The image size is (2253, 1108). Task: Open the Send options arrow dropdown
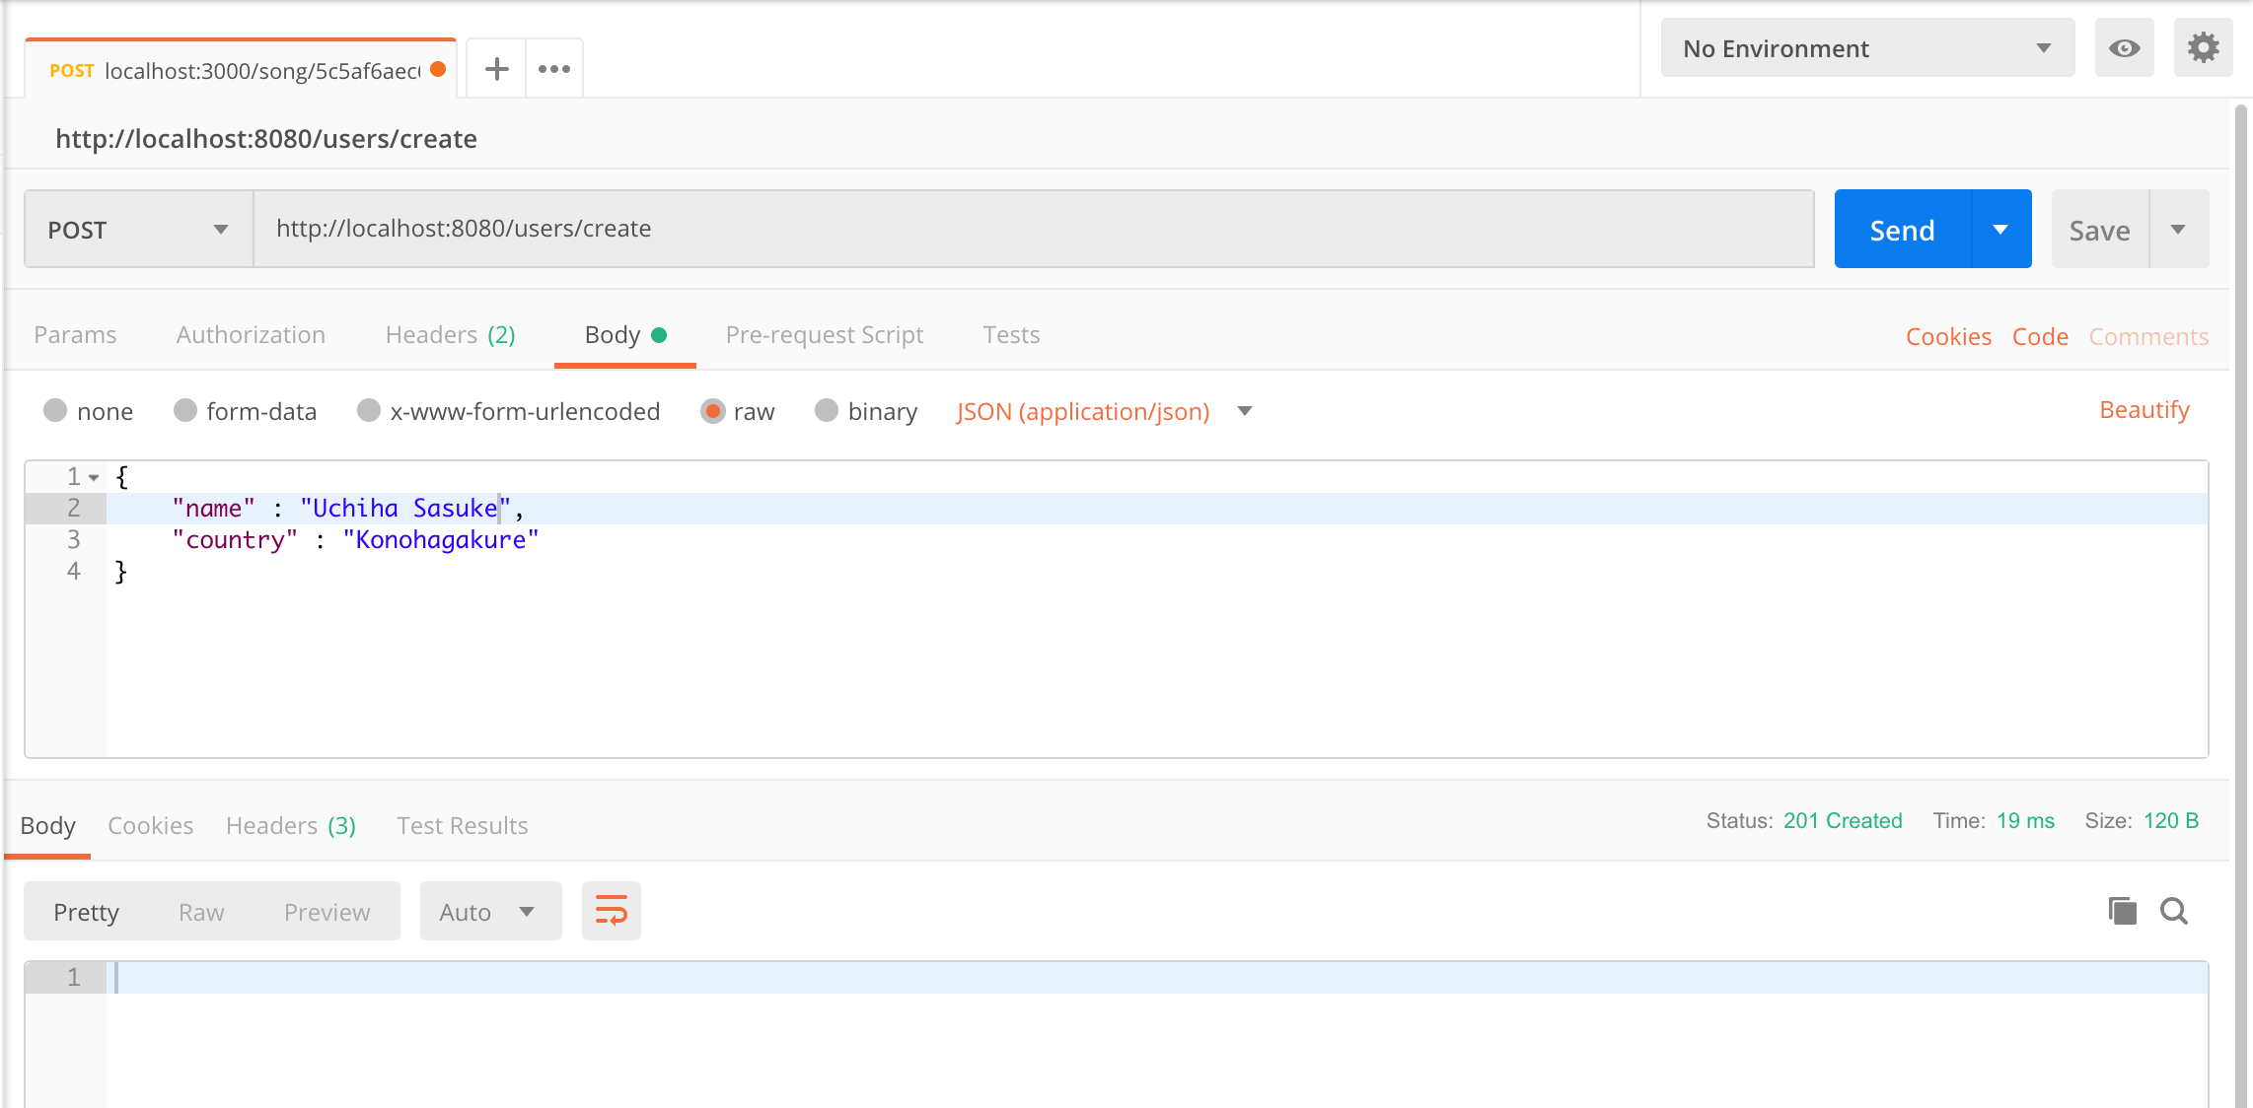pyautogui.click(x=2000, y=230)
